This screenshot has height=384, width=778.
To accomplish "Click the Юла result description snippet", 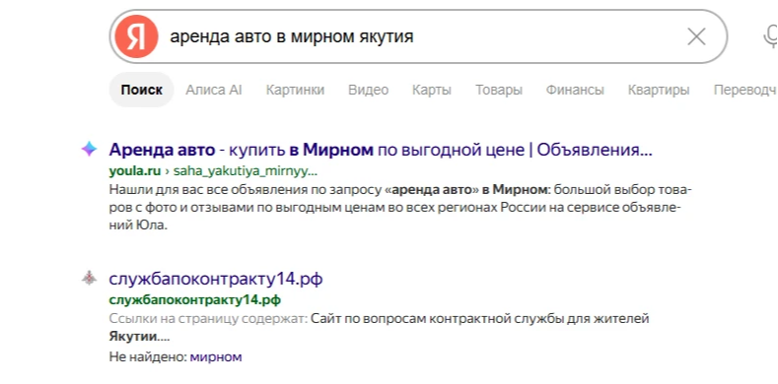I will tap(400, 208).
